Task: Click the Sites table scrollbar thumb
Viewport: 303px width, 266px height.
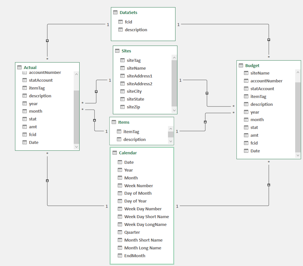Action: pos(174,83)
